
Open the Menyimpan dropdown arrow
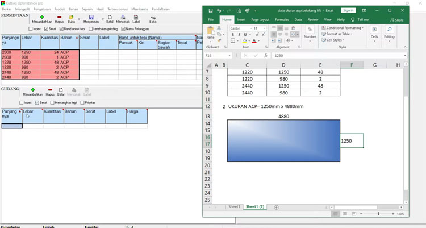click(x=103, y=19)
